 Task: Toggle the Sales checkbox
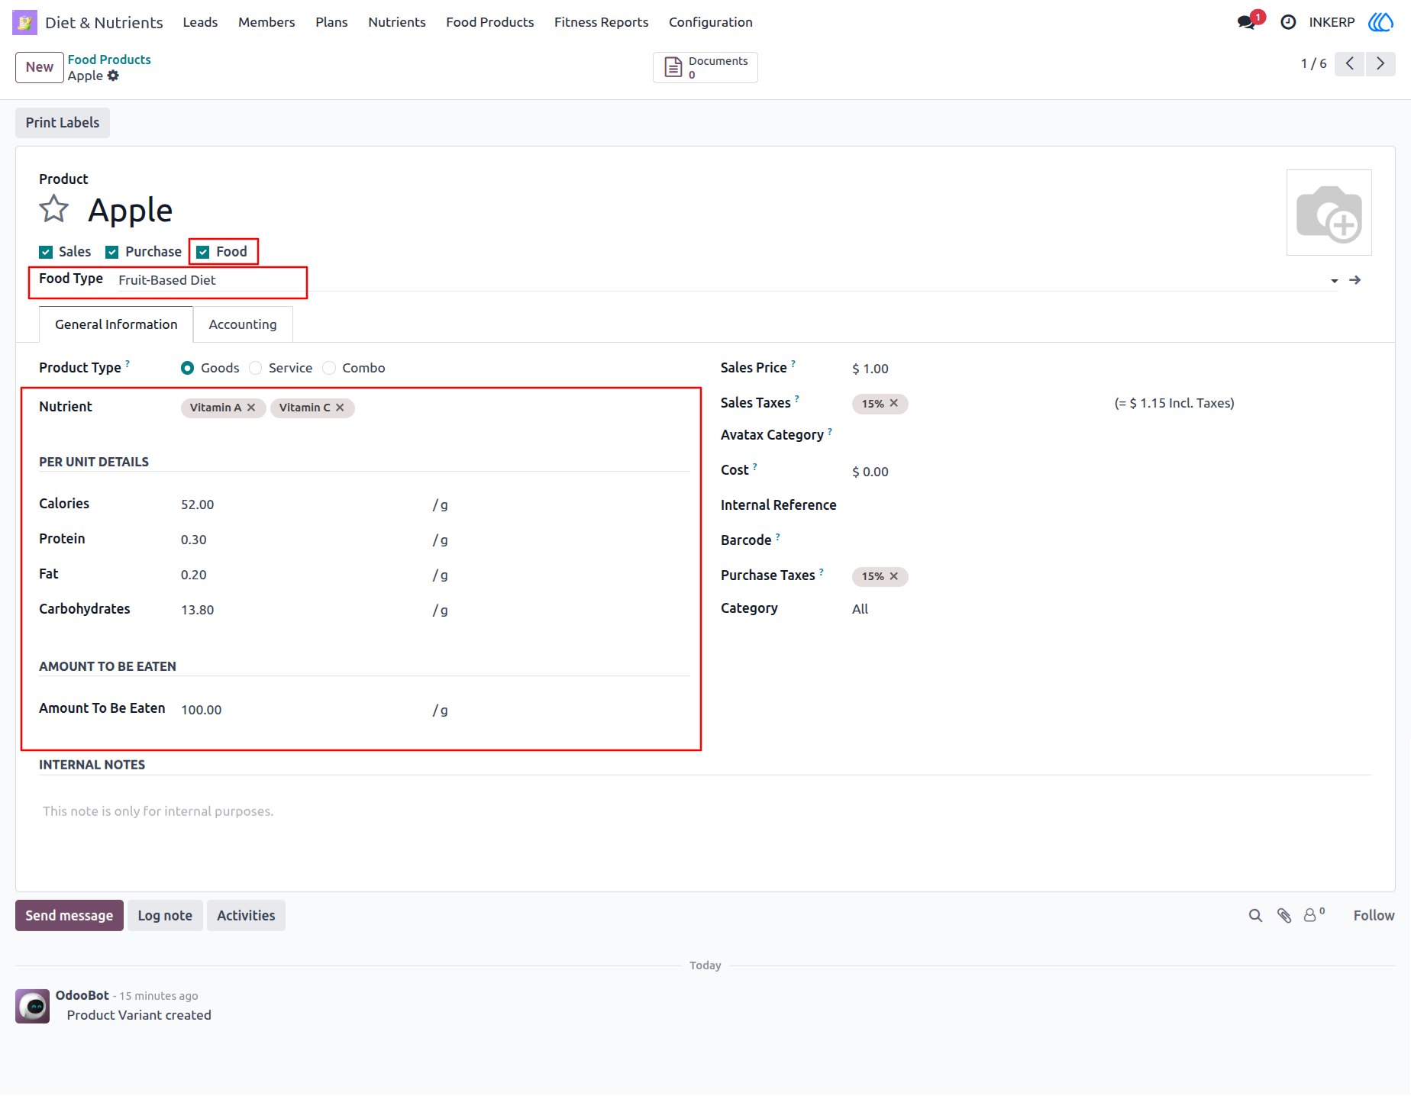pos(46,252)
